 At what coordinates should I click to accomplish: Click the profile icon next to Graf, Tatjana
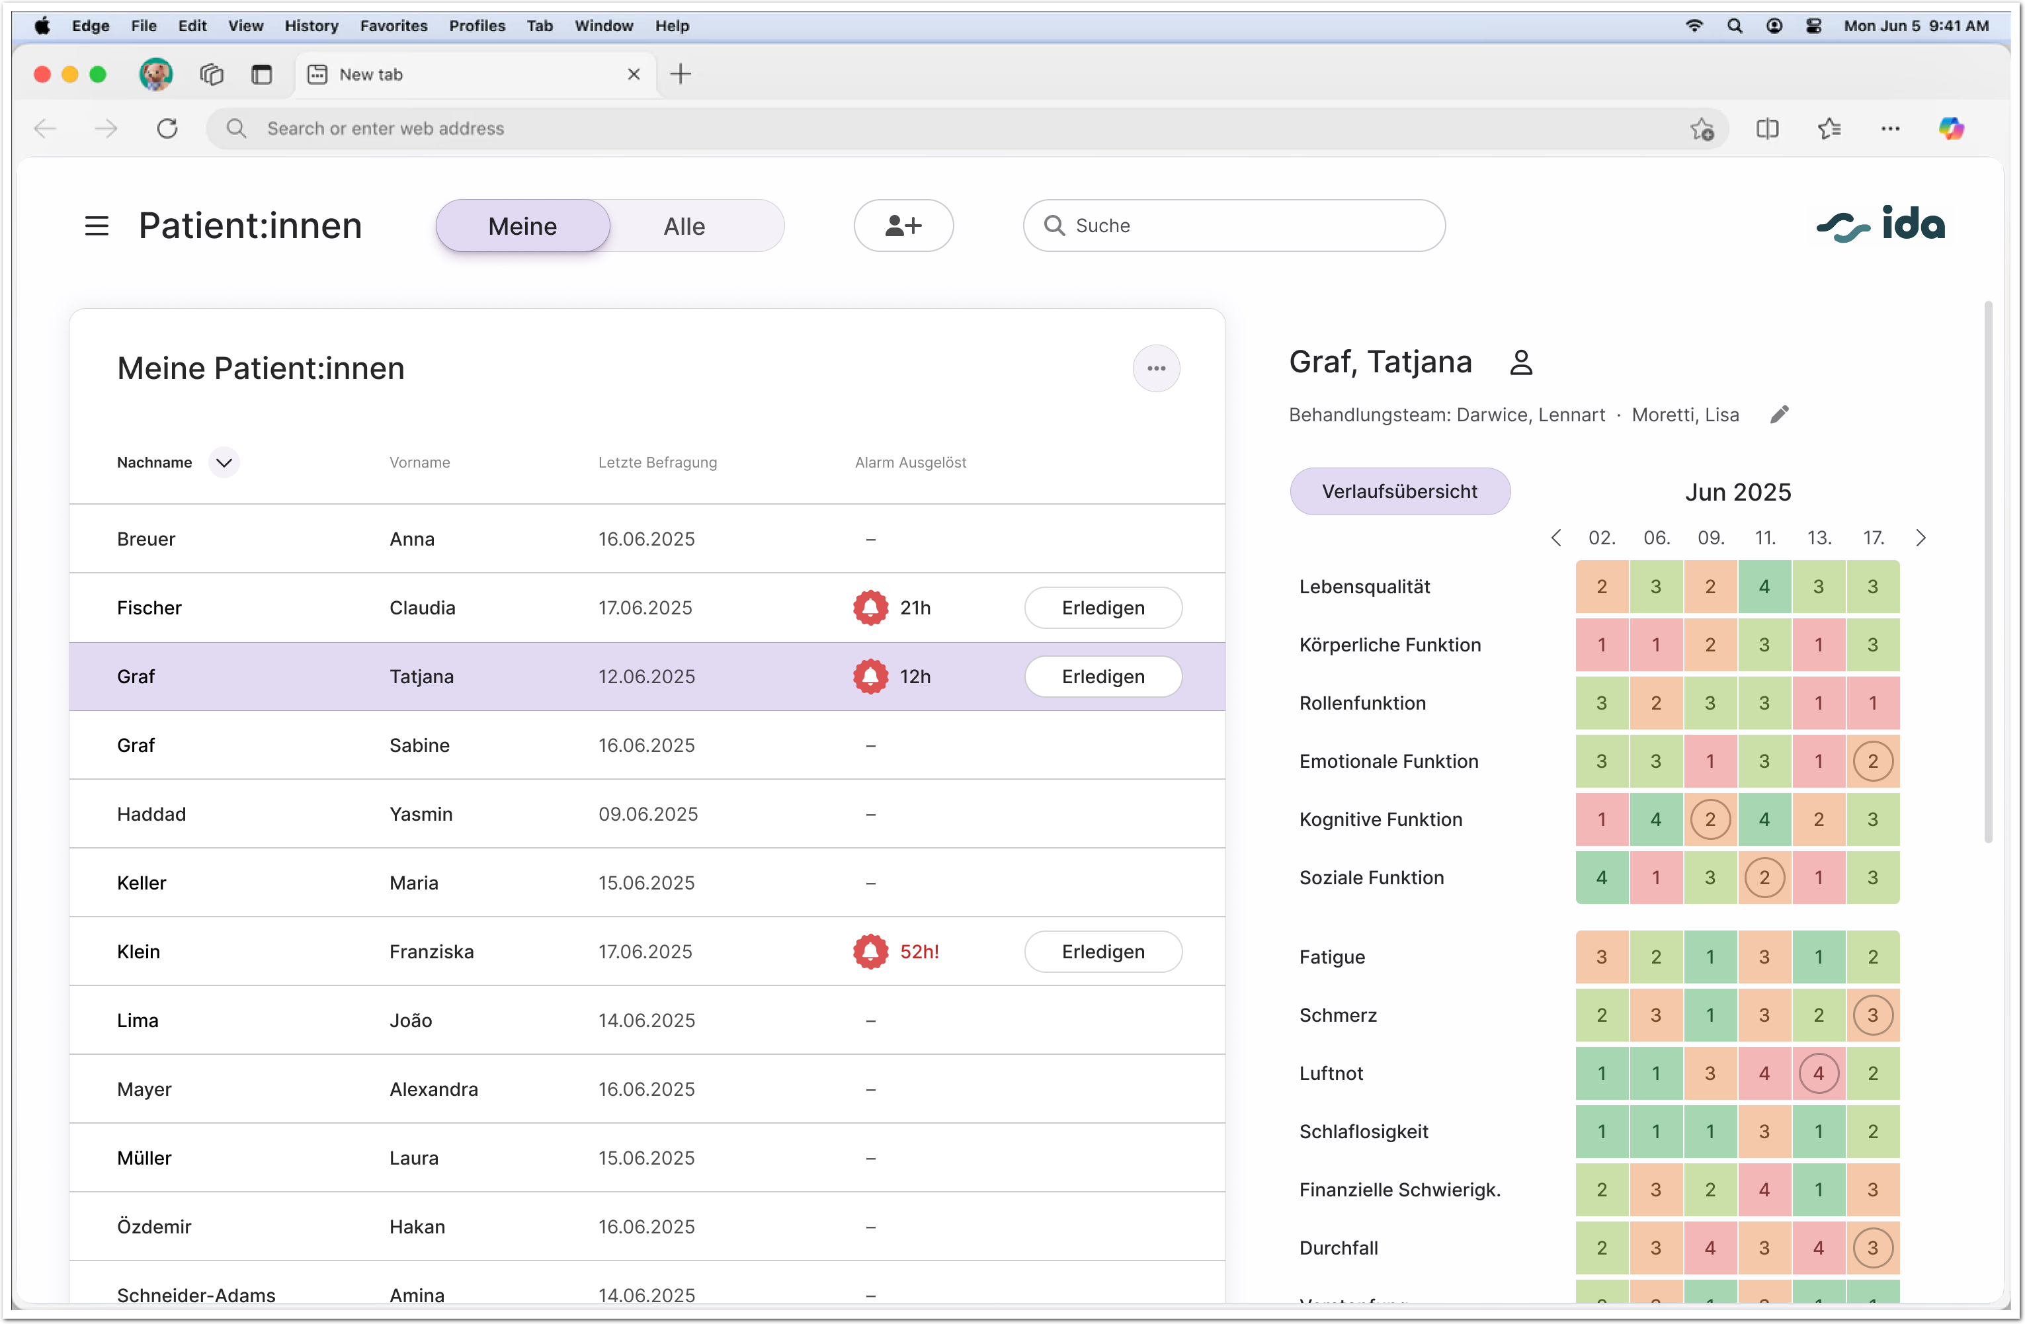[x=1520, y=362]
